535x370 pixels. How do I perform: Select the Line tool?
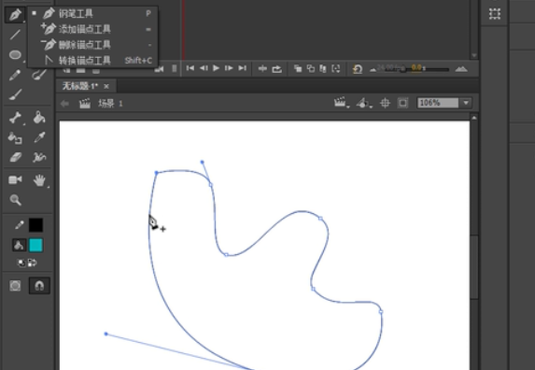tap(15, 35)
